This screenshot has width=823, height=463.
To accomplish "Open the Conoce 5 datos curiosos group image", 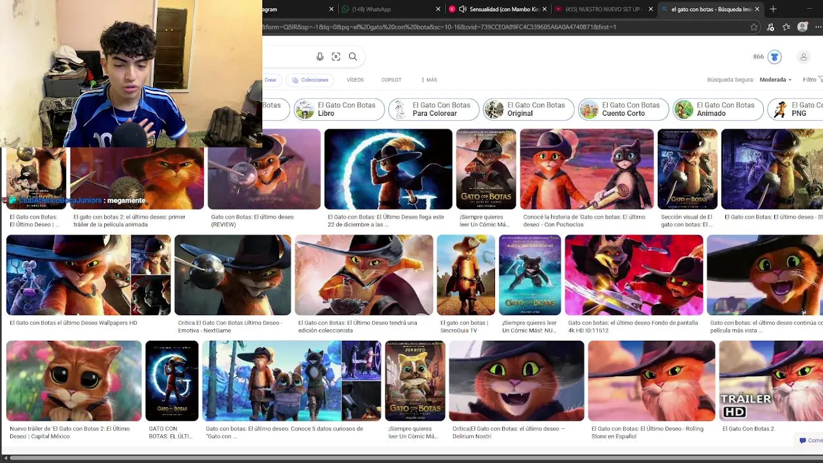I will 292,381.
